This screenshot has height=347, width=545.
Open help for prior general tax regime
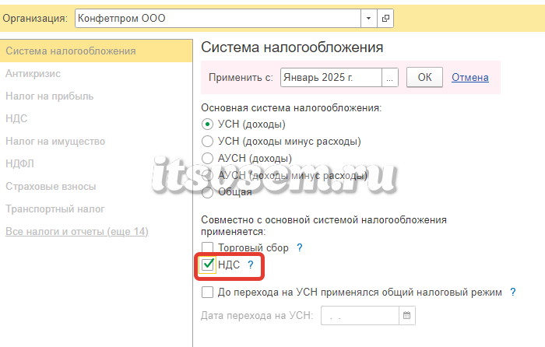pos(512,292)
